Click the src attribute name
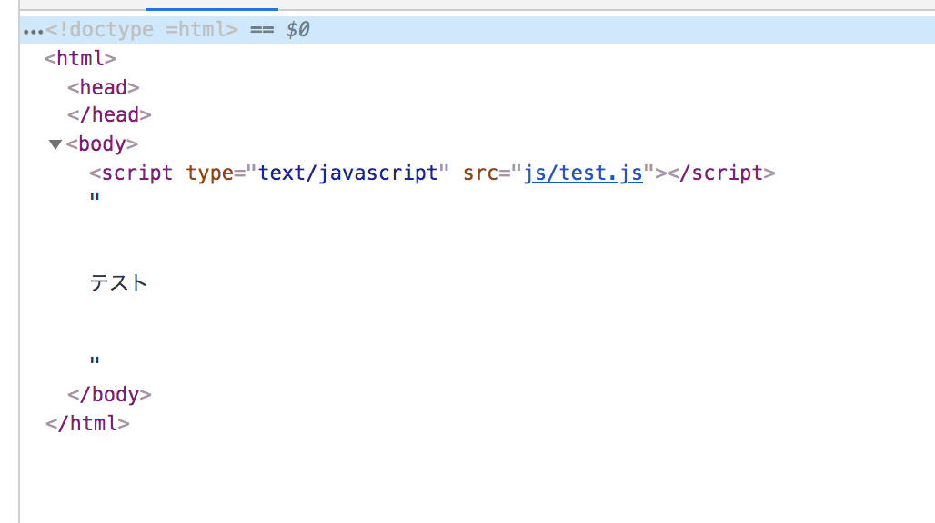The image size is (935, 523). click(480, 173)
